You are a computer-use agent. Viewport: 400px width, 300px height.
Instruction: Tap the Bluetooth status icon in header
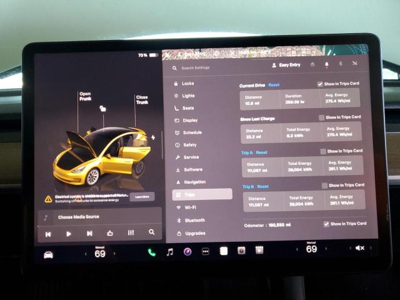point(341,64)
